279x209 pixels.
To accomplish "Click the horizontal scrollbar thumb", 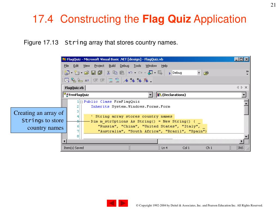I will pyautogui.click(x=112, y=141).
